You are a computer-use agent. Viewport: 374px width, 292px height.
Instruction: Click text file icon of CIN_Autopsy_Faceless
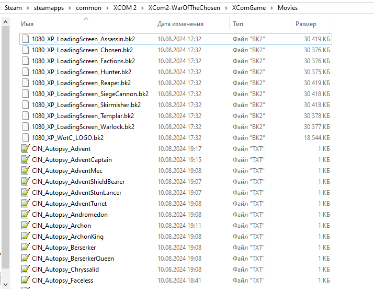click(26, 280)
